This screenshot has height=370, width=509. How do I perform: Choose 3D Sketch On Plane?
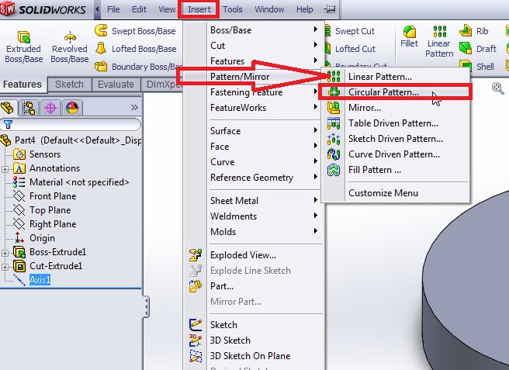(x=254, y=356)
